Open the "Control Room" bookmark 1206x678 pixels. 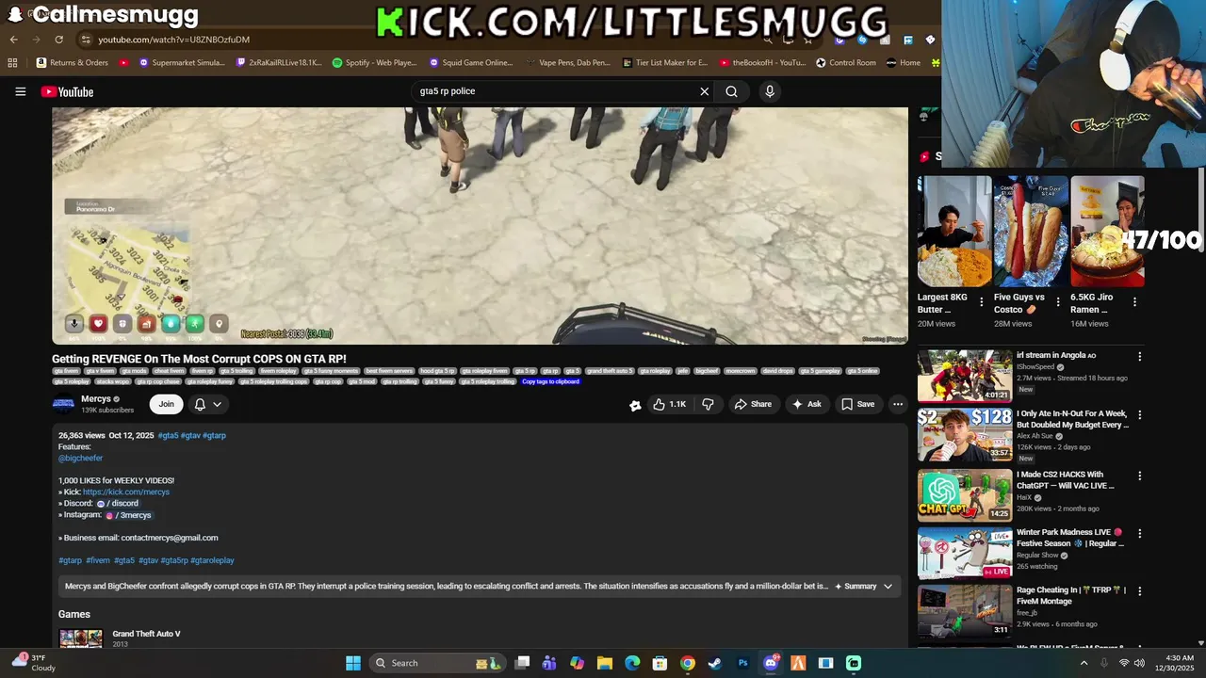point(845,63)
